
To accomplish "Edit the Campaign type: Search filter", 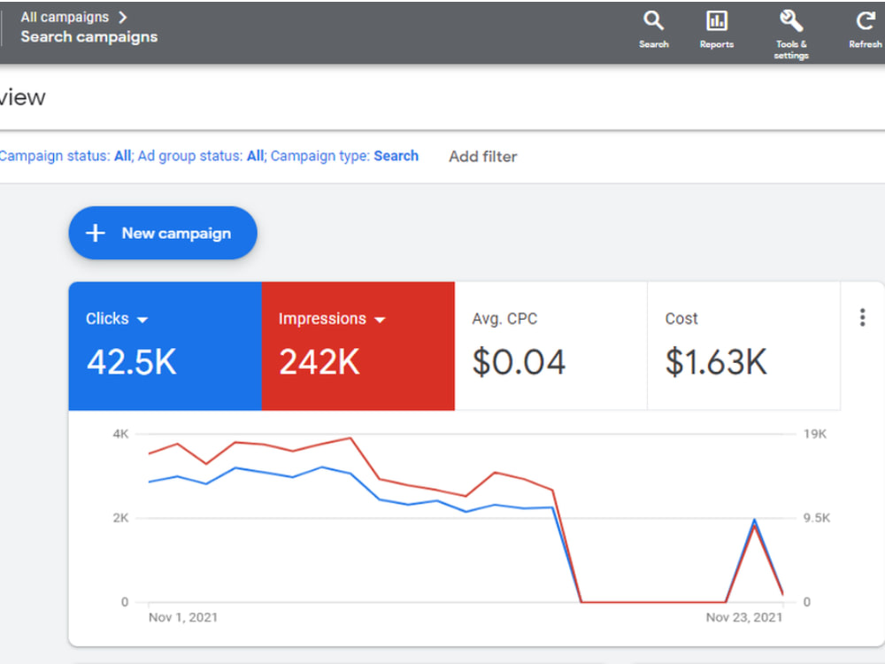I will [344, 156].
